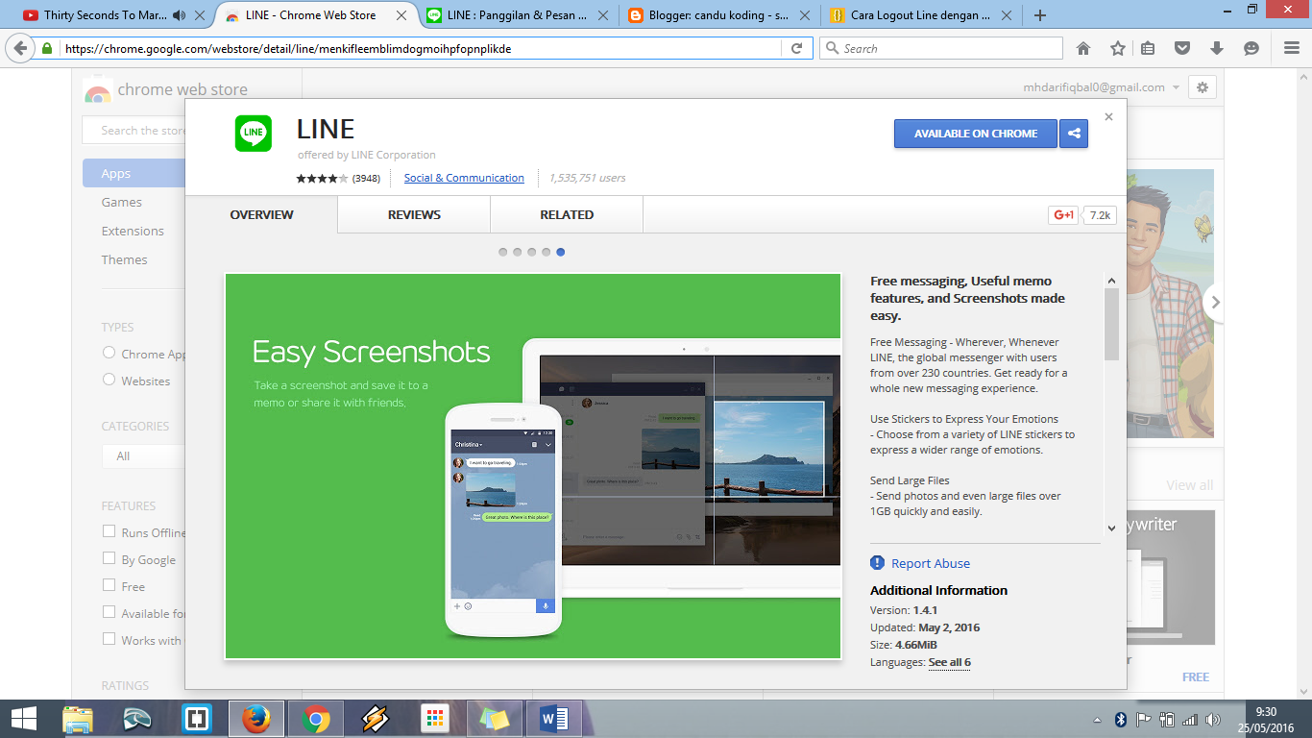Check the By Google filter
1312x738 pixels.
[x=109, y=558]
